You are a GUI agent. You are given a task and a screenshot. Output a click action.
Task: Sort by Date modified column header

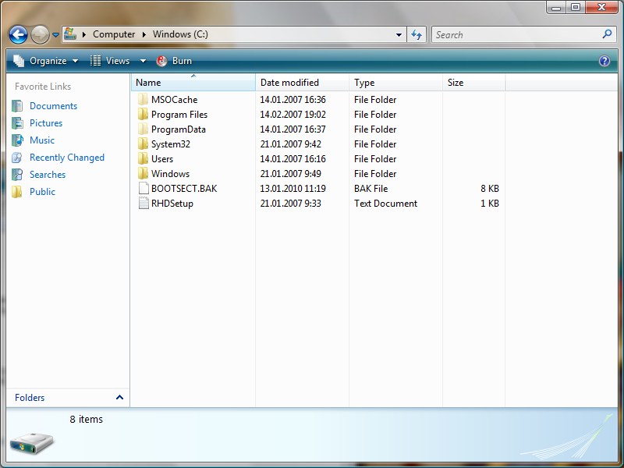(x=302, y=83)
